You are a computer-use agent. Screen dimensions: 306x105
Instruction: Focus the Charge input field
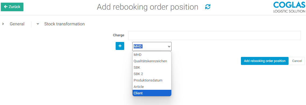coord(214,36)
